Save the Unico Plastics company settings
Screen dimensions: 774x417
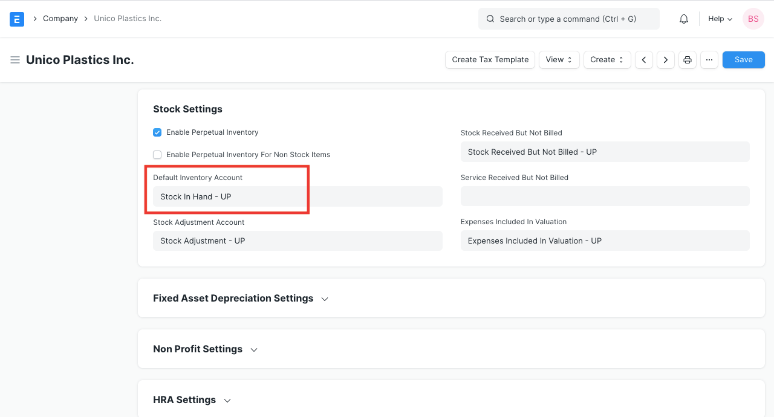743,59
